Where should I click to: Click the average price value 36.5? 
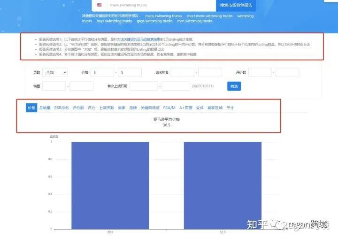(x=166, y=125)
